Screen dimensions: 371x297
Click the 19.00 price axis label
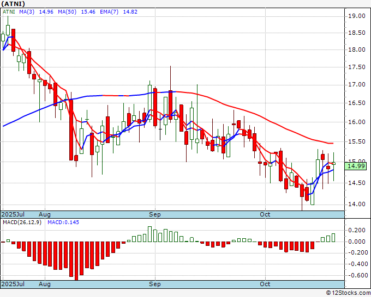tap(357, 16)
